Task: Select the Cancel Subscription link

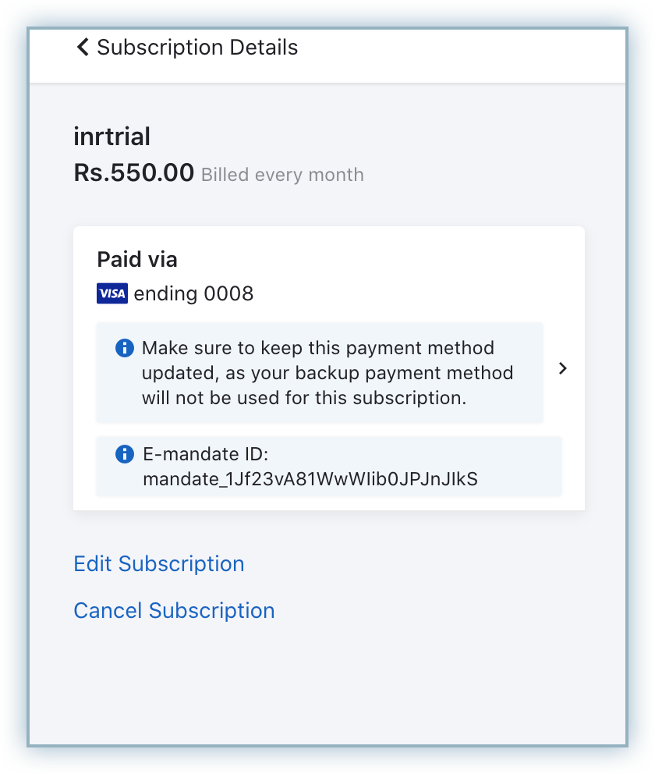Action: pos(174,611)
